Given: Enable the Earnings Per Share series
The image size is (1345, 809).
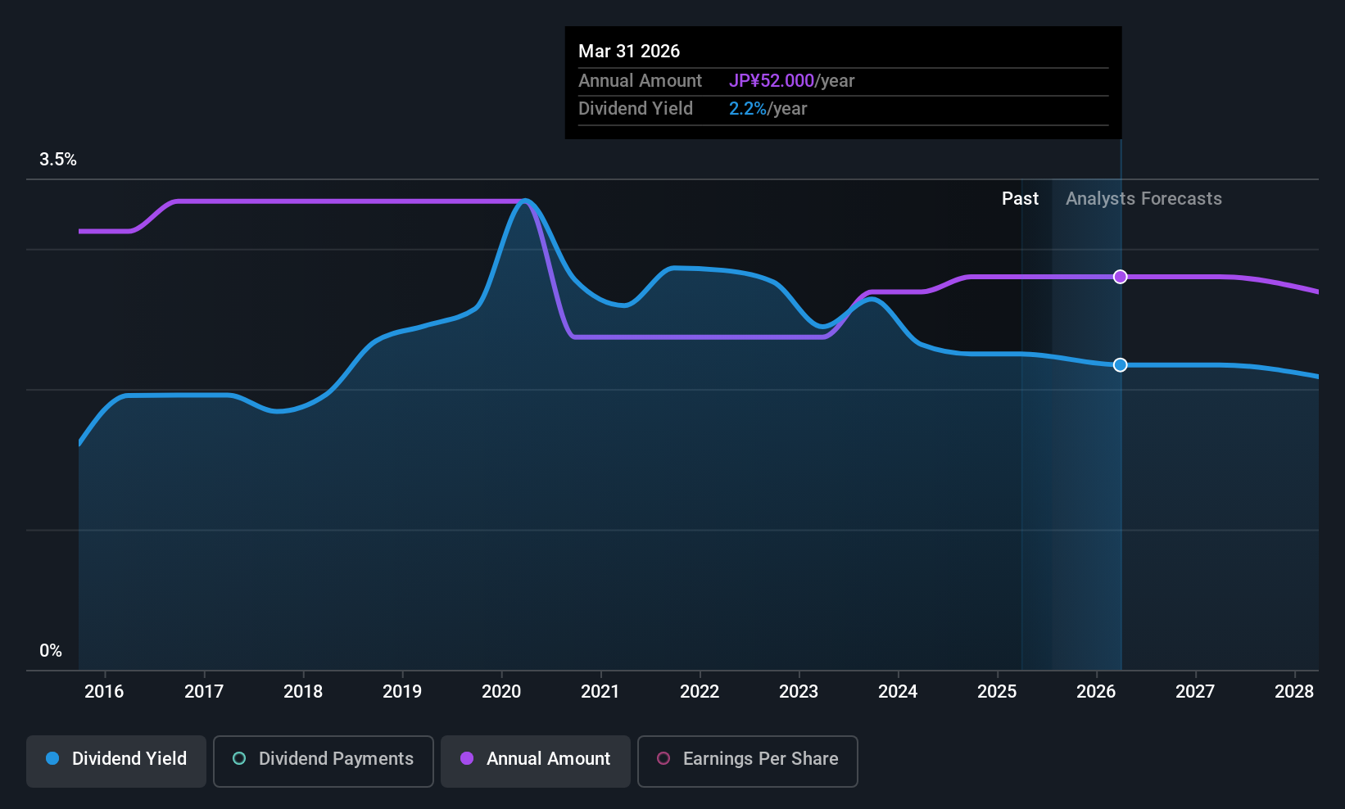Looking at the screenshot, I should point(748,762).
